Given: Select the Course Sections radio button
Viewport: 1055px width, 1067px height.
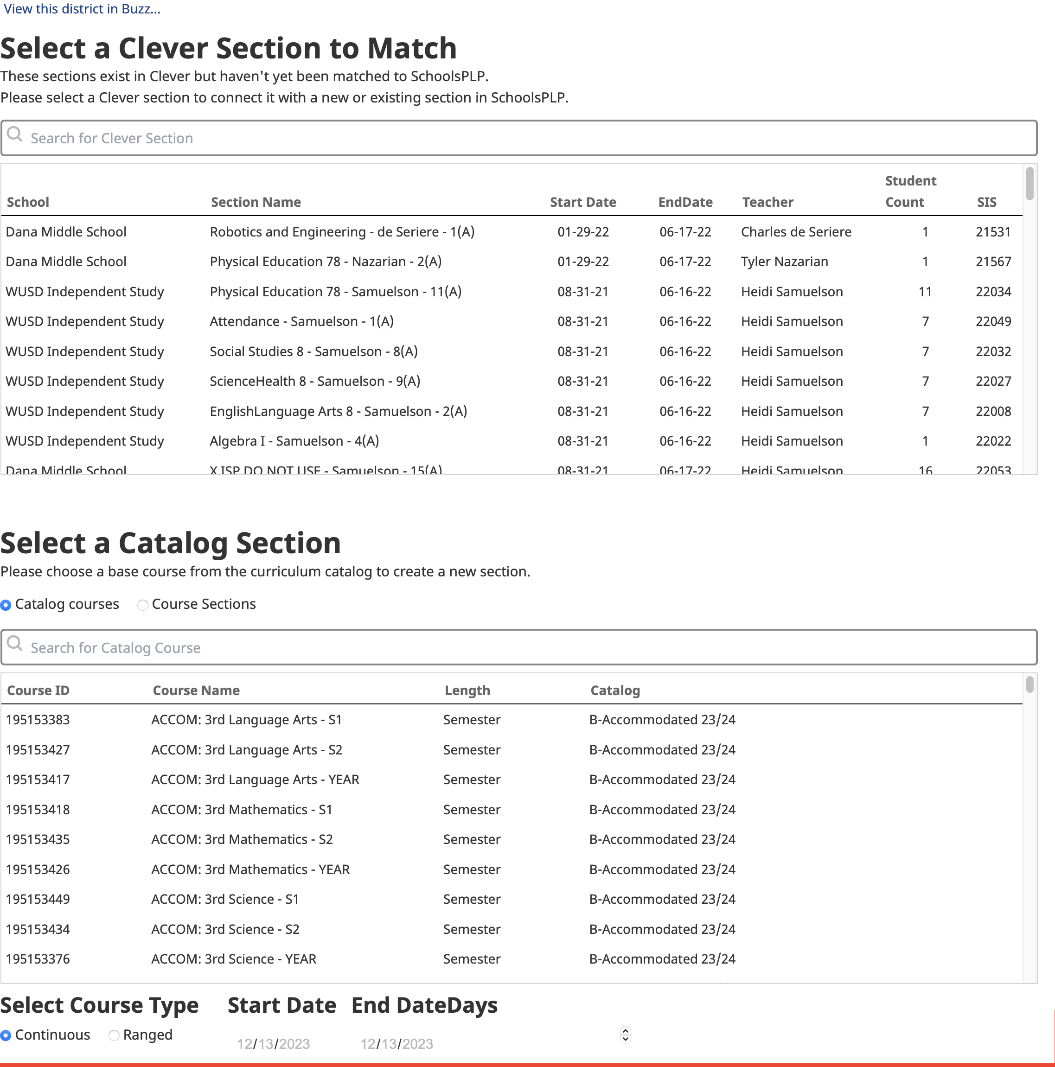Looking at the screenshot, I should click(142, 605).
